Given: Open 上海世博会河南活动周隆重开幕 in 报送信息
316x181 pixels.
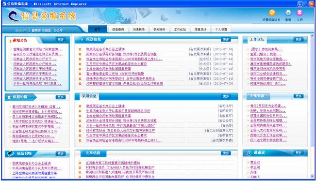Looking at the screenshot, I should (108, 69).
